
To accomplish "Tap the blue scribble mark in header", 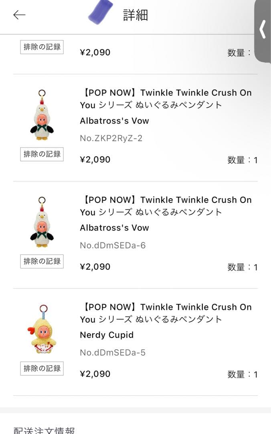I will [x=101, y=12].
